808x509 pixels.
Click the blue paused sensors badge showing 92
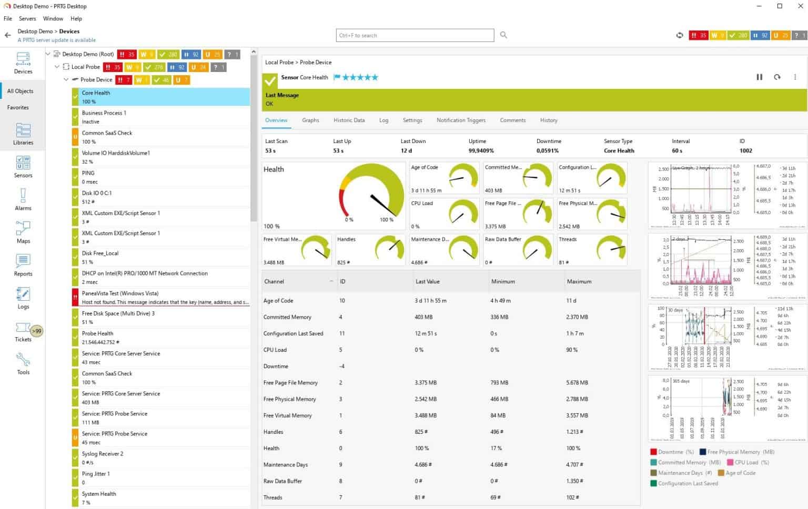(x=761, y=35)
